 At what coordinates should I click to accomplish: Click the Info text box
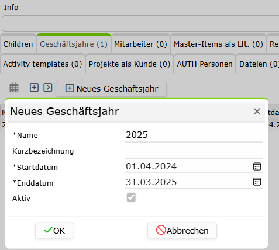point(140,23)
